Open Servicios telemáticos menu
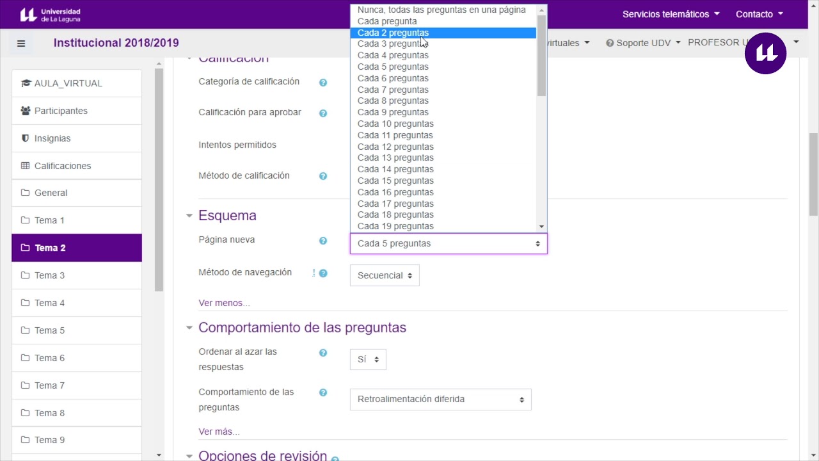Screen dimensions: 819x461 tap(671, 14)
